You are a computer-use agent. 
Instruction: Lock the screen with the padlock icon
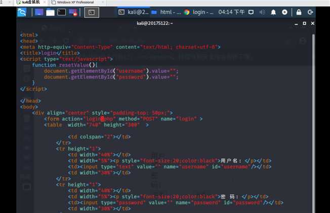point(299,12)
